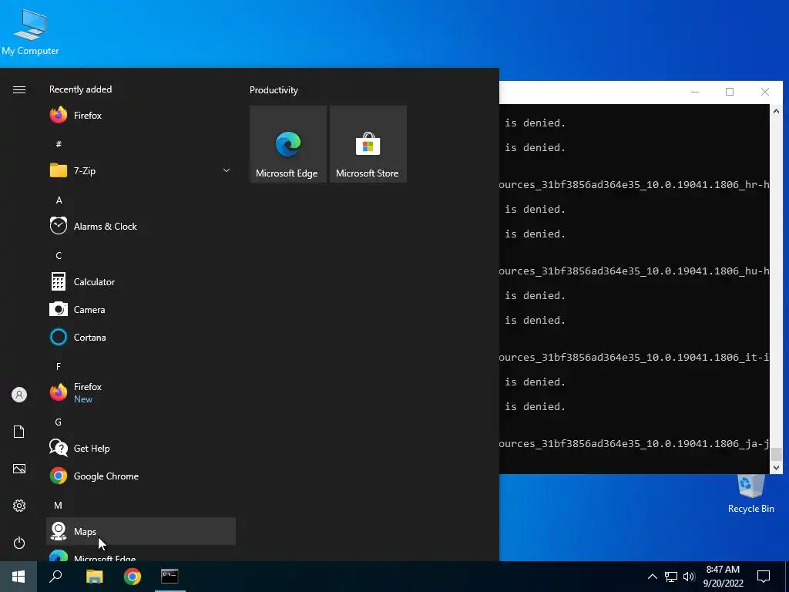
Task: Select the My Computer desktop icon
Action: (x=30, y=32)
